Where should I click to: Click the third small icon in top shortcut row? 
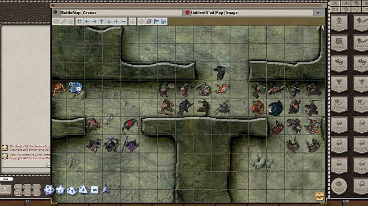tap(357, 3)
